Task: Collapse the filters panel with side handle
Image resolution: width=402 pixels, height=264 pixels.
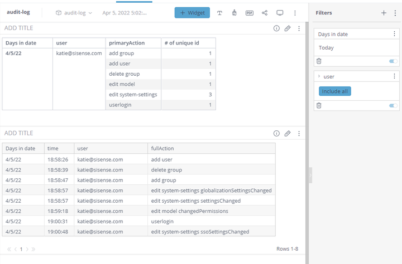Action: (x=310, y=175)
